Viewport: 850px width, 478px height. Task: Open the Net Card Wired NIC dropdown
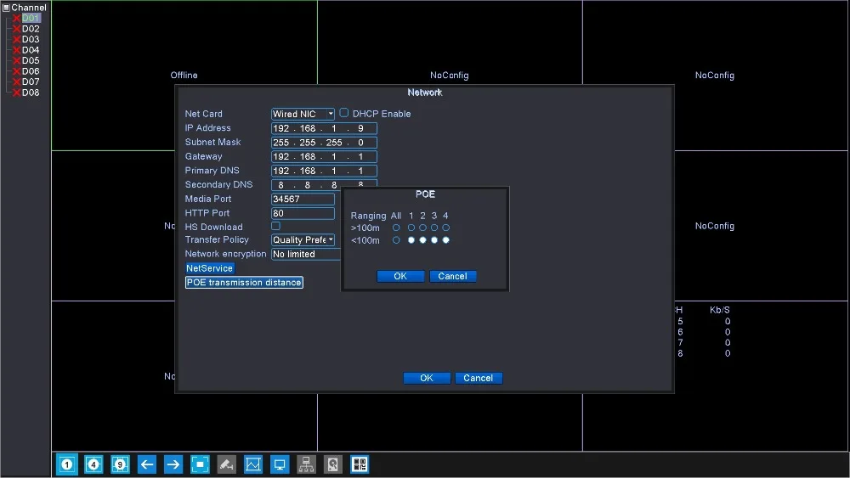coord(303,114)
